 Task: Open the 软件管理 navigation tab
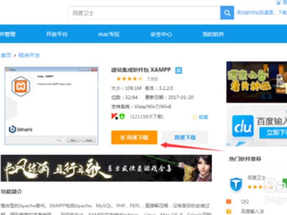tap(8, 34)
